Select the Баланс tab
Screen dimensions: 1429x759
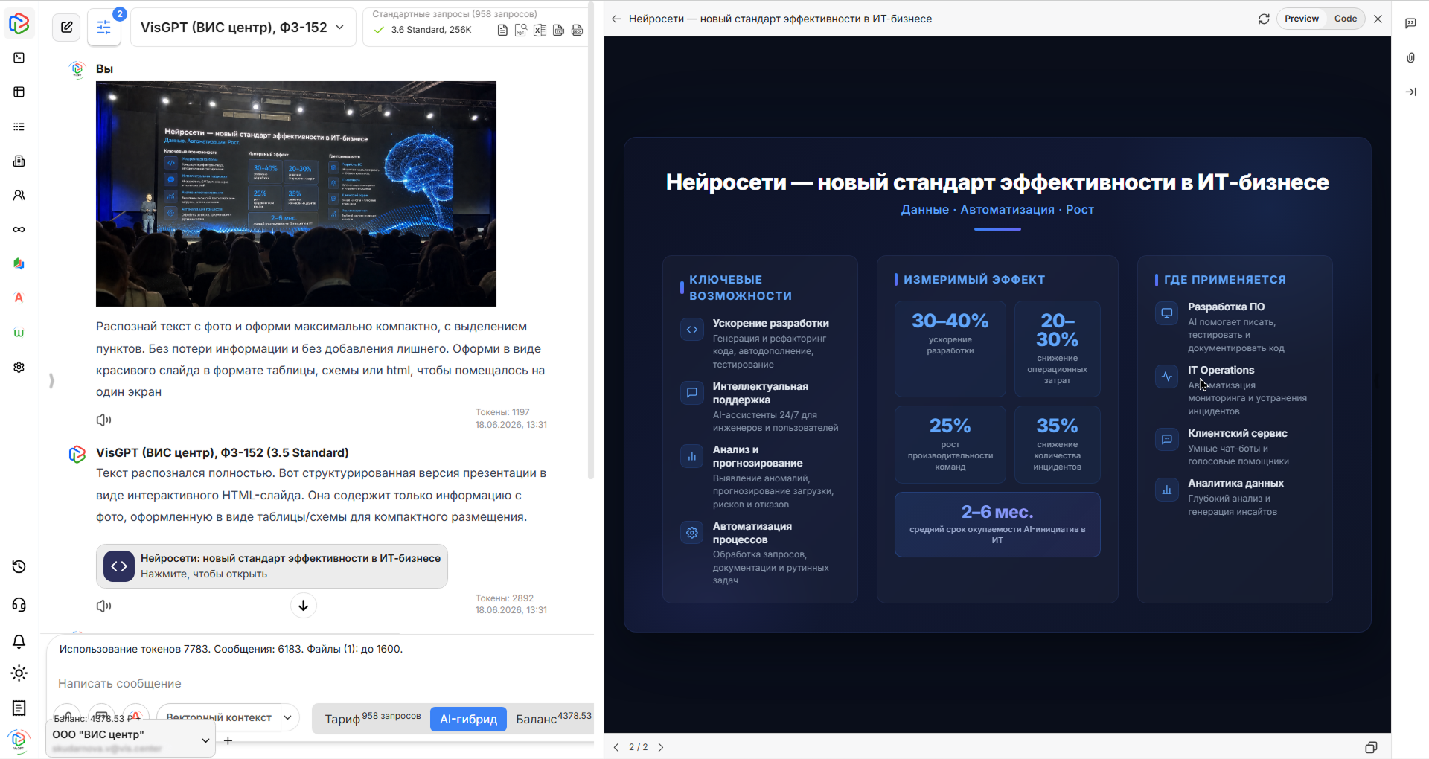pyautogui.click(x=553, y=719)
